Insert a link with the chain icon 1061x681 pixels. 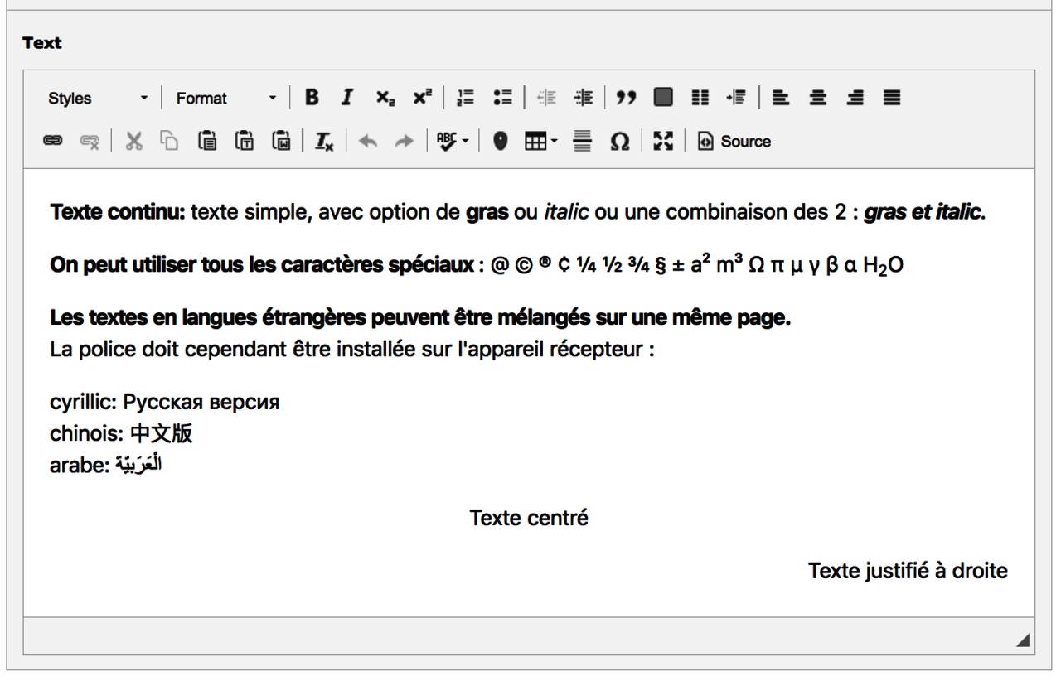(53, 142)
